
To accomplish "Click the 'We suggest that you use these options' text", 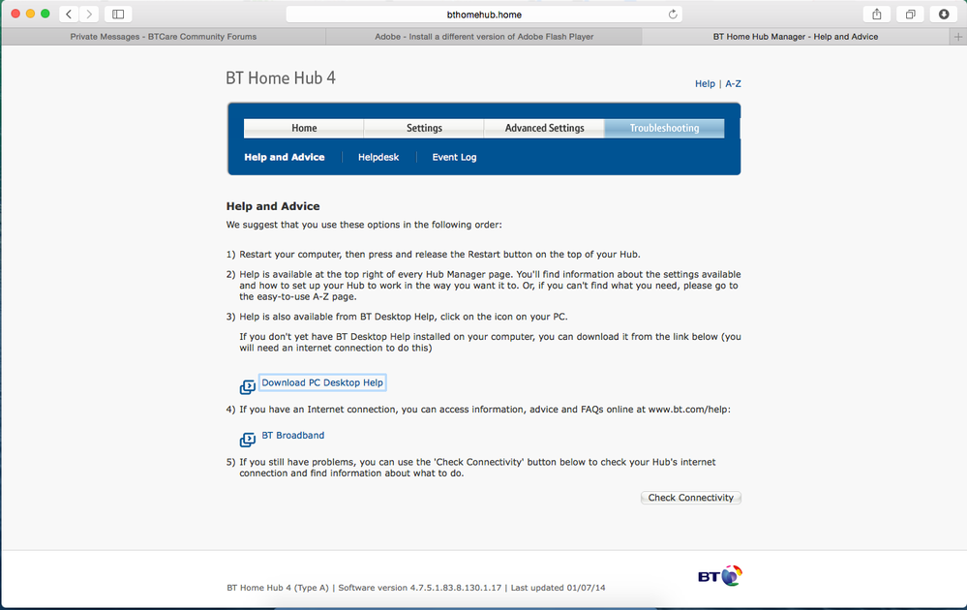I will (364, 225).
